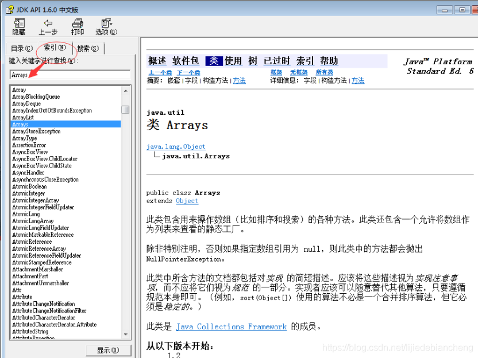Select AtomicStampedReference in the list
Viewport: 478px width, 358px height.
pyautogui.click(x=42, y=262)
